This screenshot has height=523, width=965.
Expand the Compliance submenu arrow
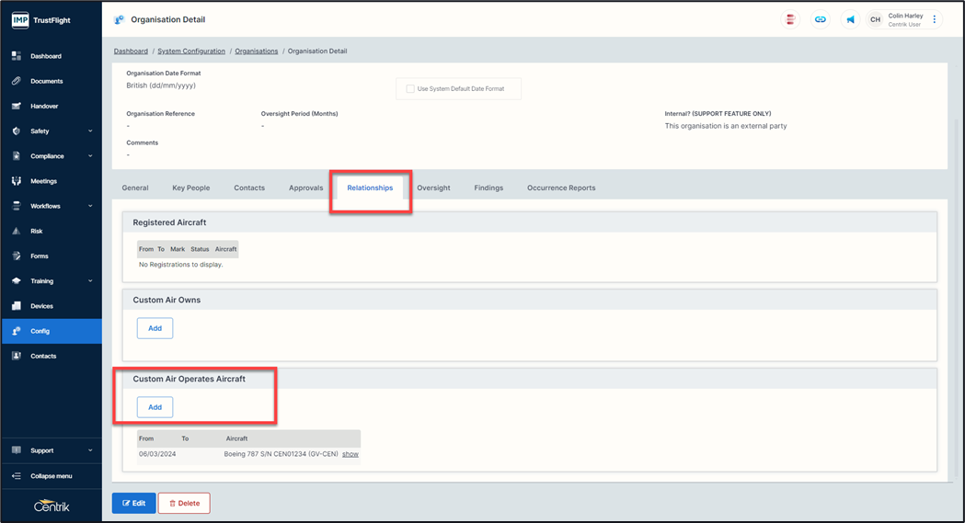point(90,156)
